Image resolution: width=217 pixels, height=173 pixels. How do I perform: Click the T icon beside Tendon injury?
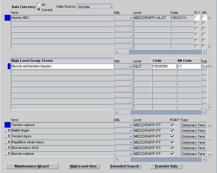pos(9,137)
